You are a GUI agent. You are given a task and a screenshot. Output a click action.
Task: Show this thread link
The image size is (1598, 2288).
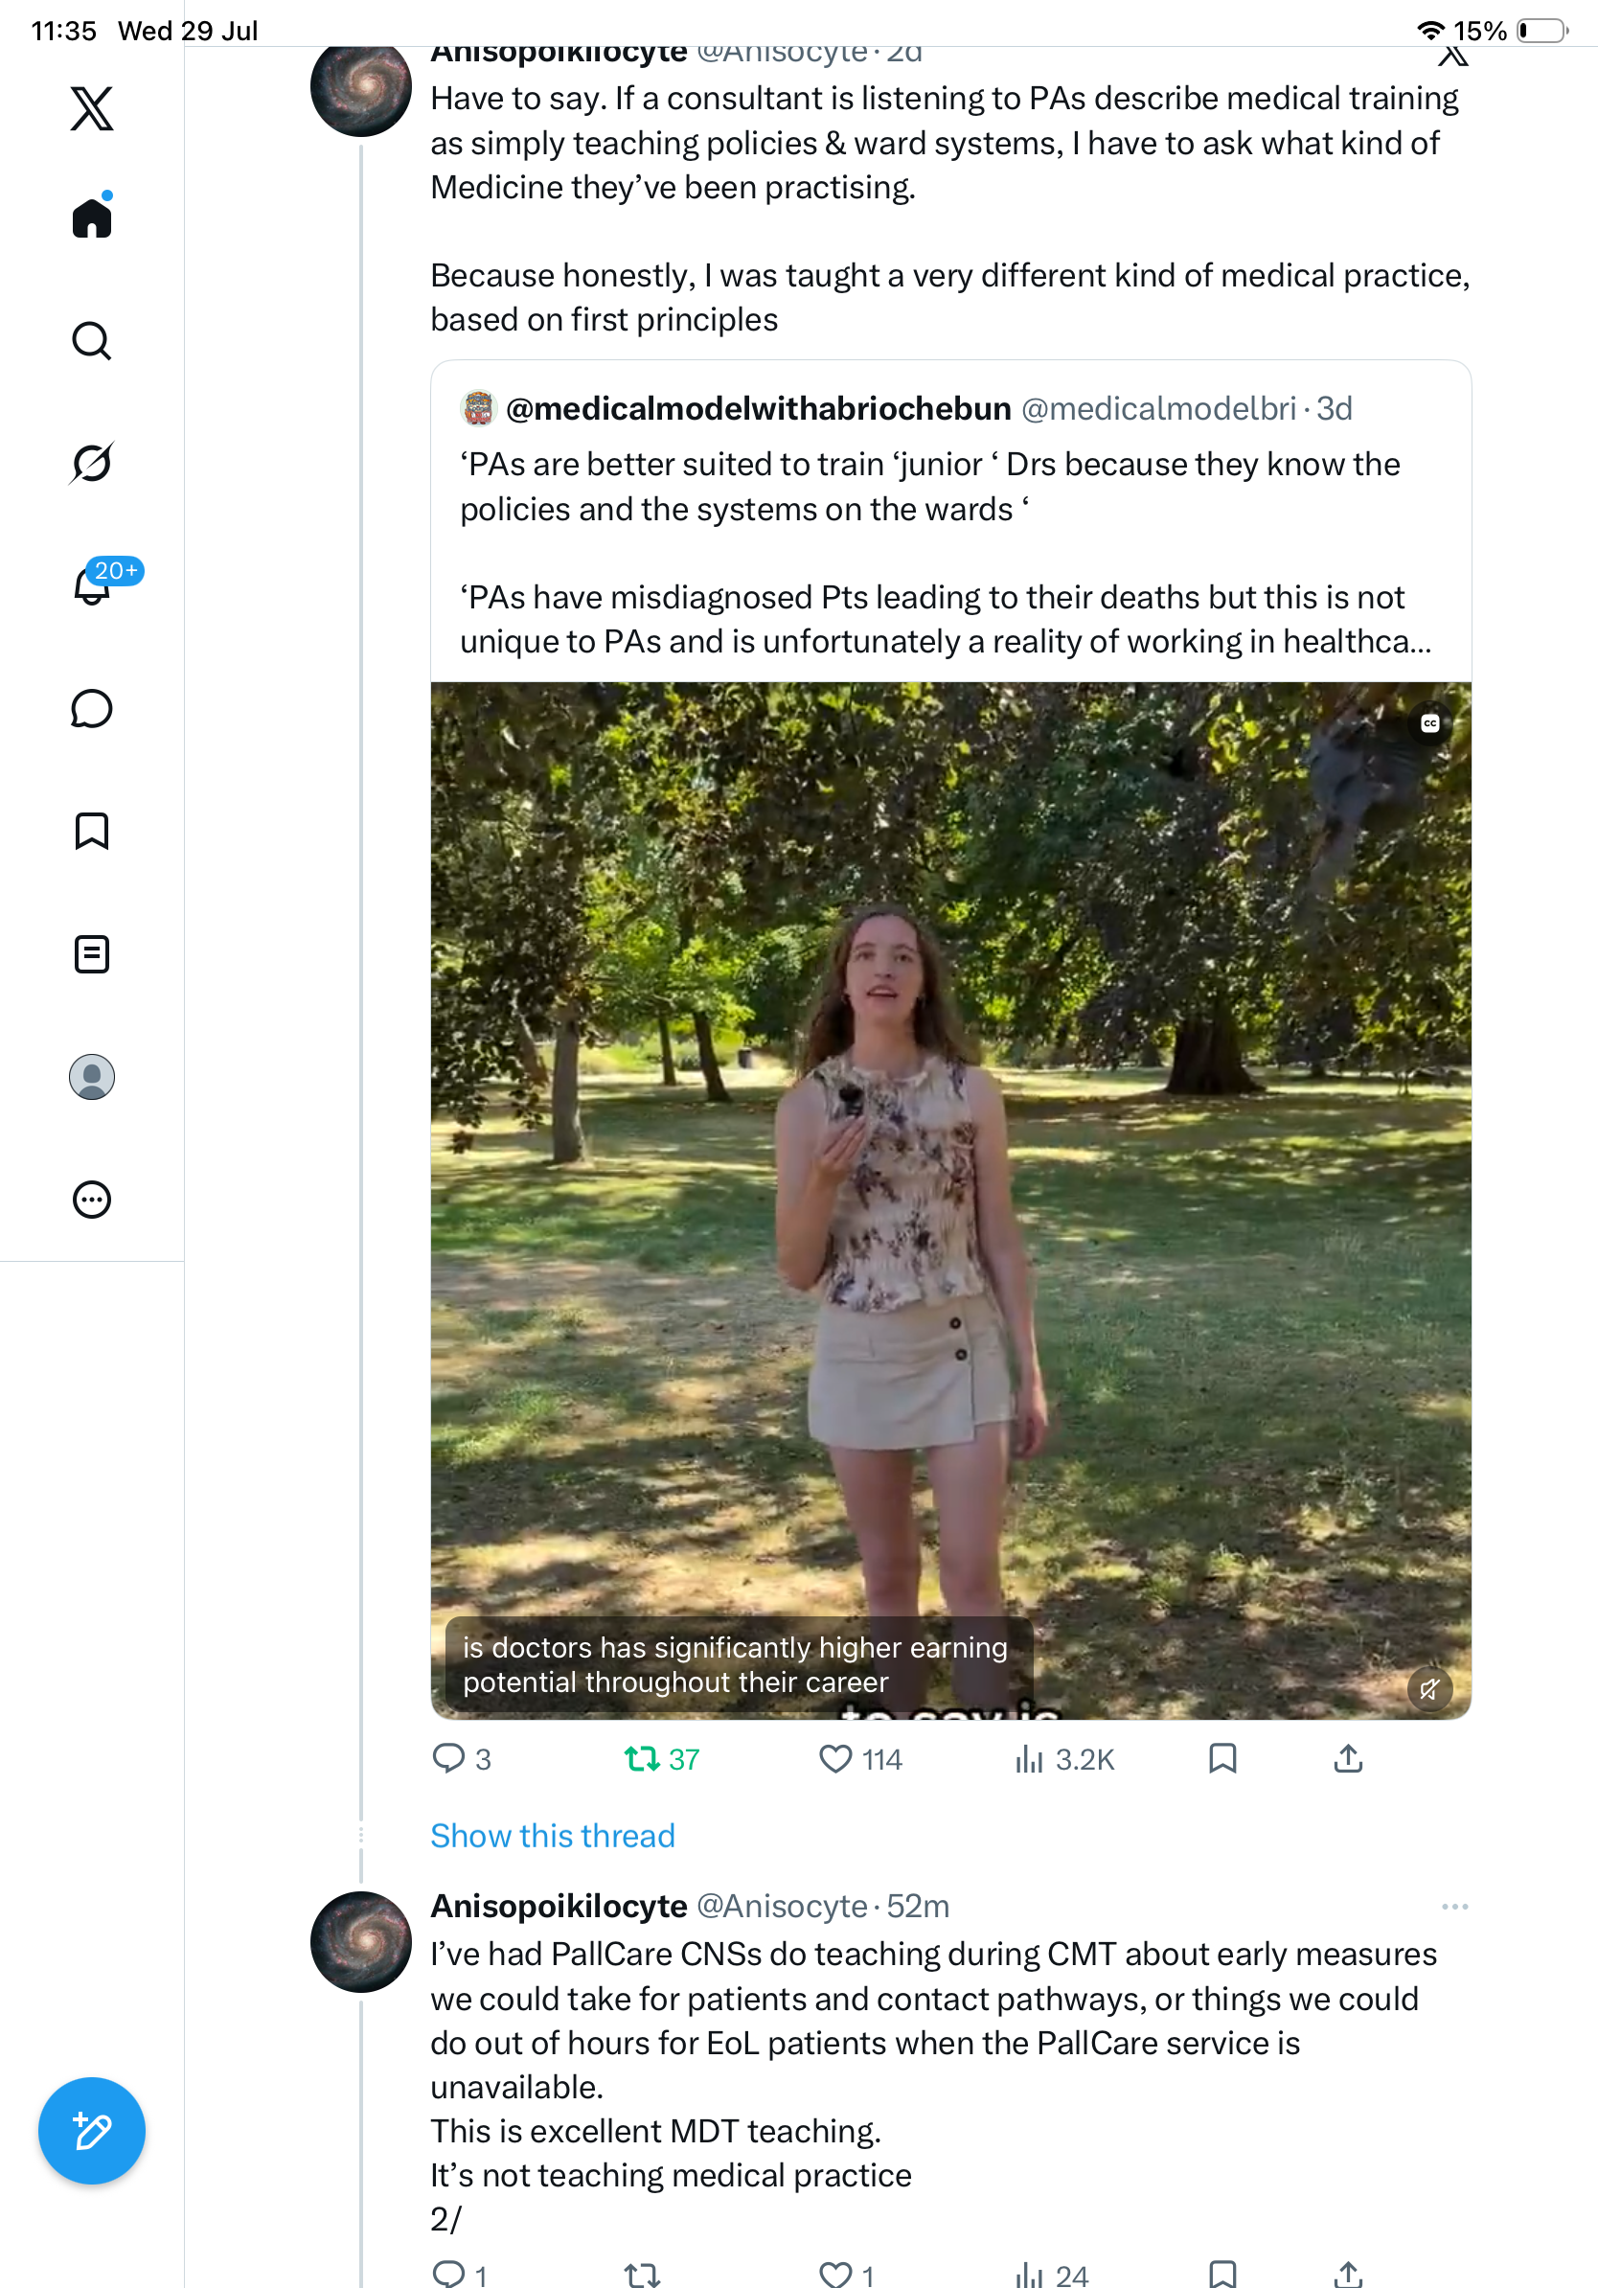[553, 1836]
